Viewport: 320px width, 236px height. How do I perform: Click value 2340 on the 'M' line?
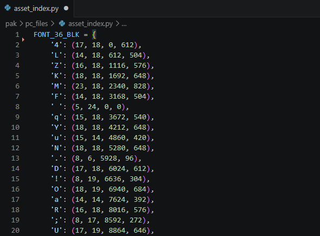[x=117, y=86]
